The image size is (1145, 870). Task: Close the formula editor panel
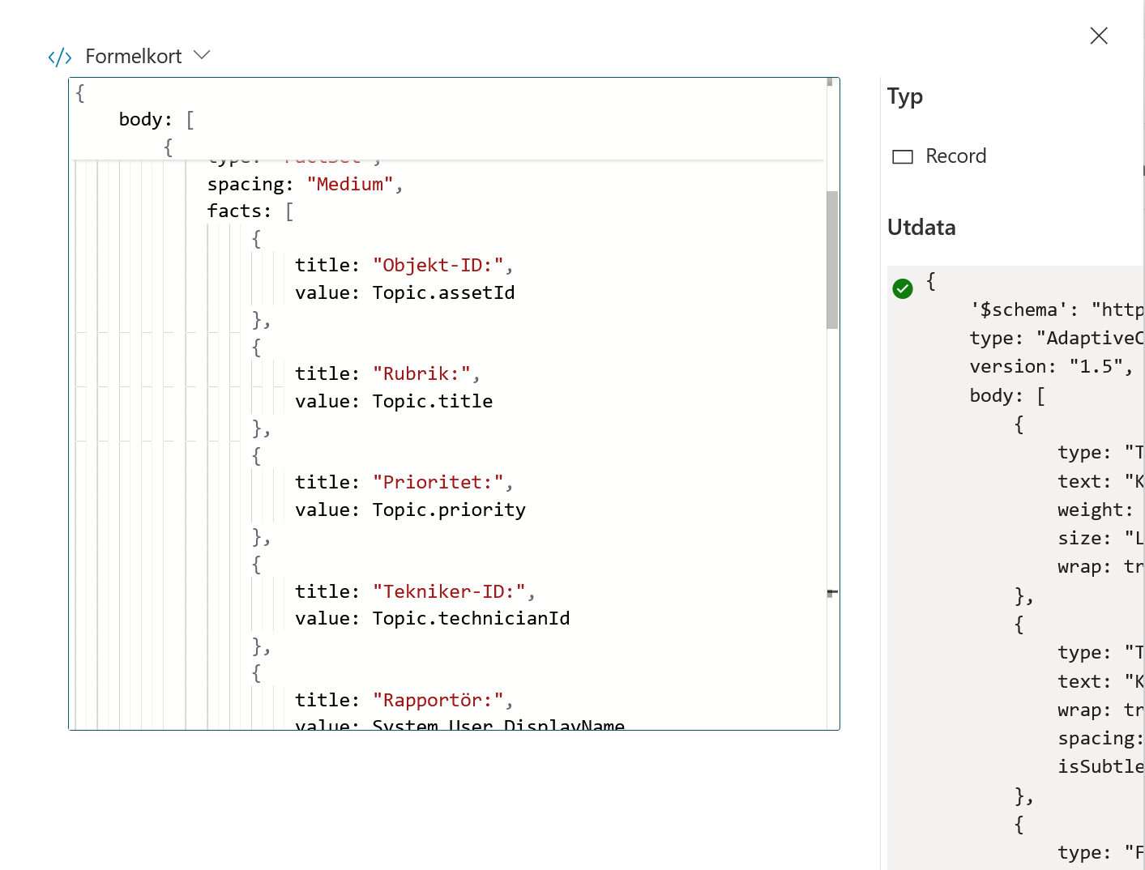(1099, 36)
